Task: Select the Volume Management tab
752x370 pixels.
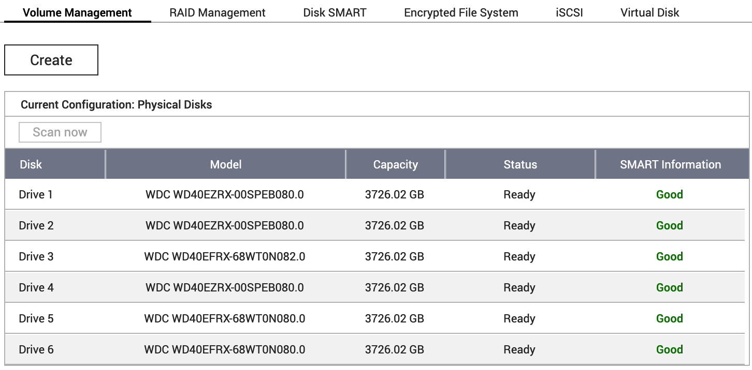Action: (x=78, y=13)
